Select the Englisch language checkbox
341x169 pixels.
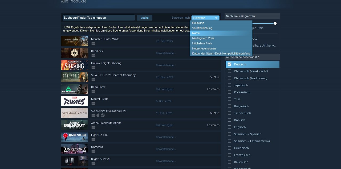pyautogui.click(x=229, y=127)
